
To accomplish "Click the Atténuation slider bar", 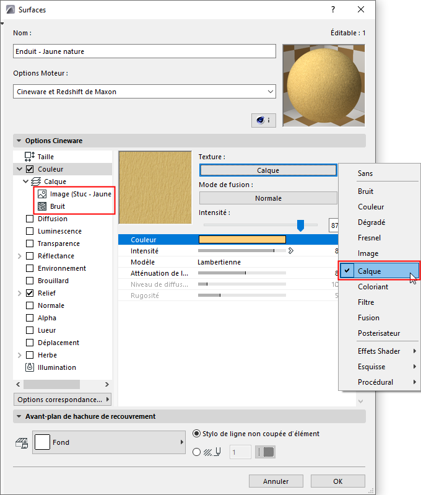I will point(241,273).
